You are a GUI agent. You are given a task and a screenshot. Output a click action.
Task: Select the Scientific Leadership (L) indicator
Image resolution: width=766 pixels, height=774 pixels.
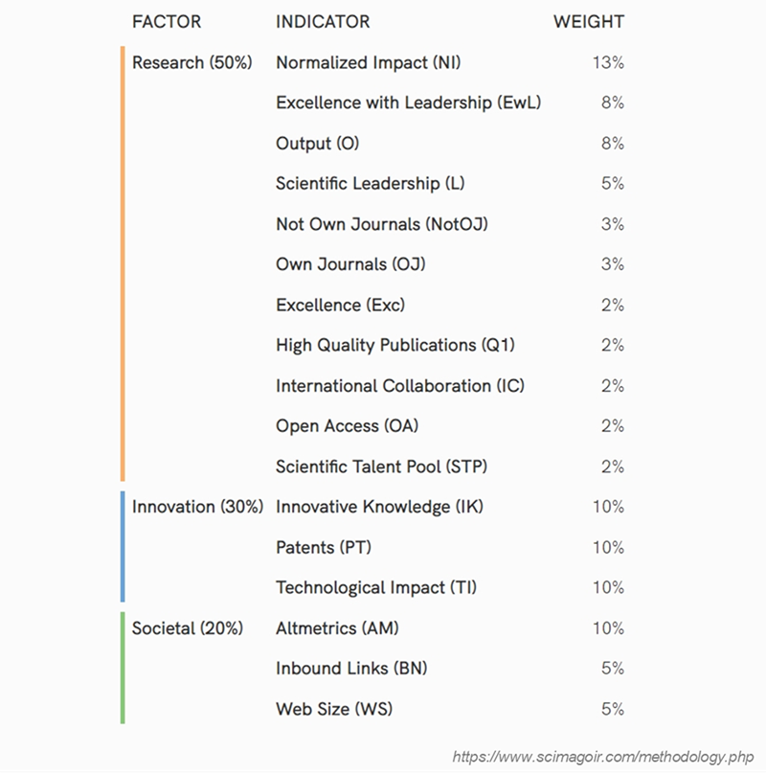[371, 184]
